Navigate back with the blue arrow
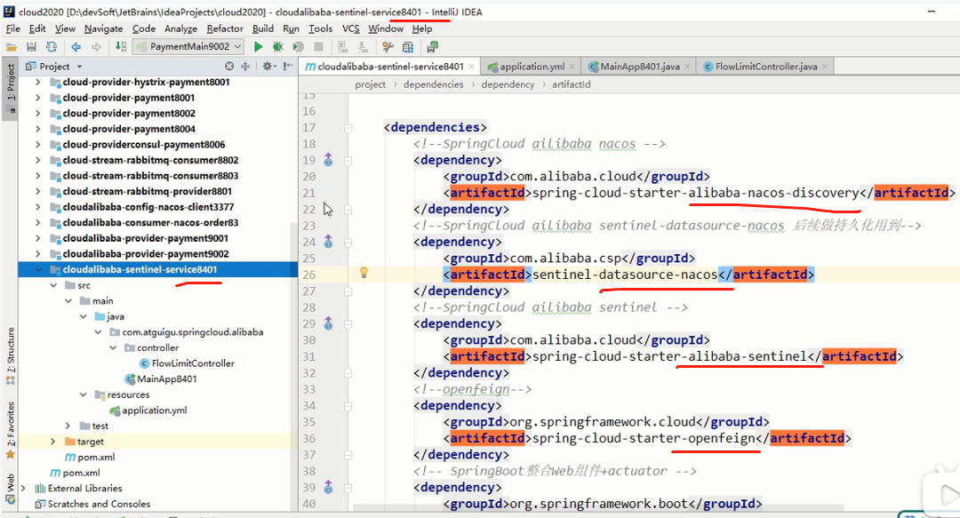Screen dimensions: 960x518 (76, 46)
